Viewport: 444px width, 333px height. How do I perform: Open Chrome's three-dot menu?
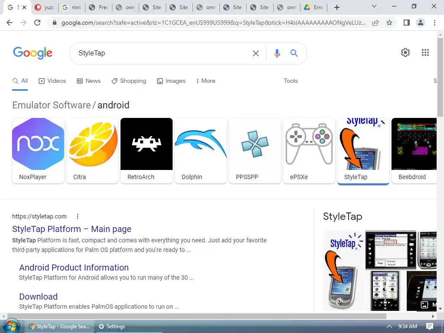coord(434,23)
